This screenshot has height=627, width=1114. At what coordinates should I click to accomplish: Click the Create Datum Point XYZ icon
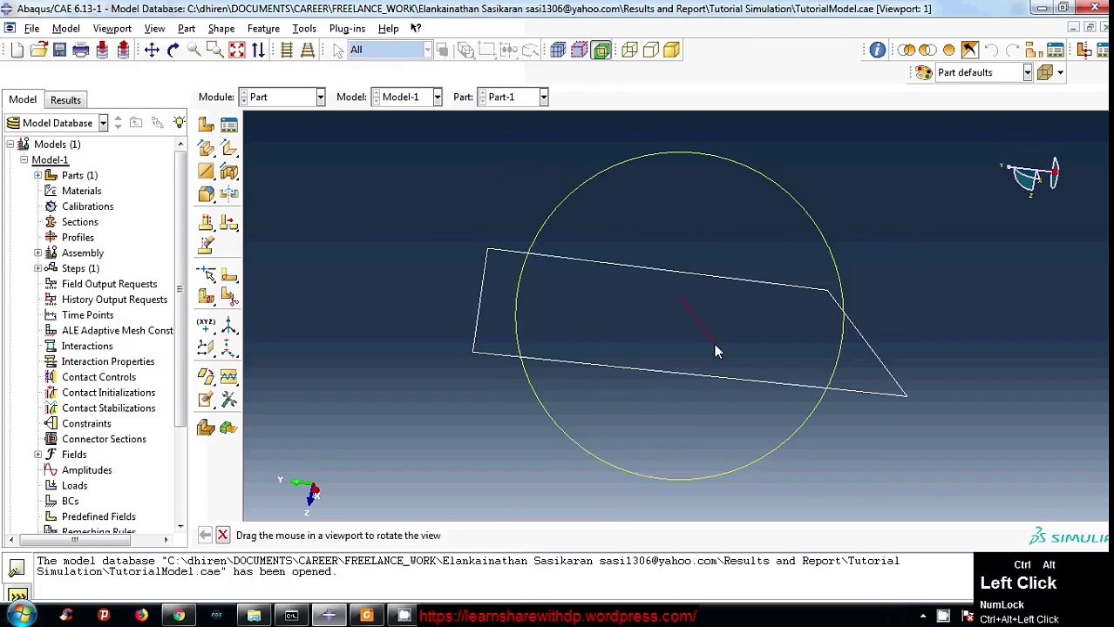click(206, 326)
